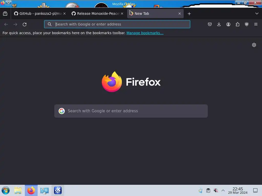
Task: Switch to the GitHub pankoza2-pl tab
Action: pyautogui.click(x=40, y=14)
